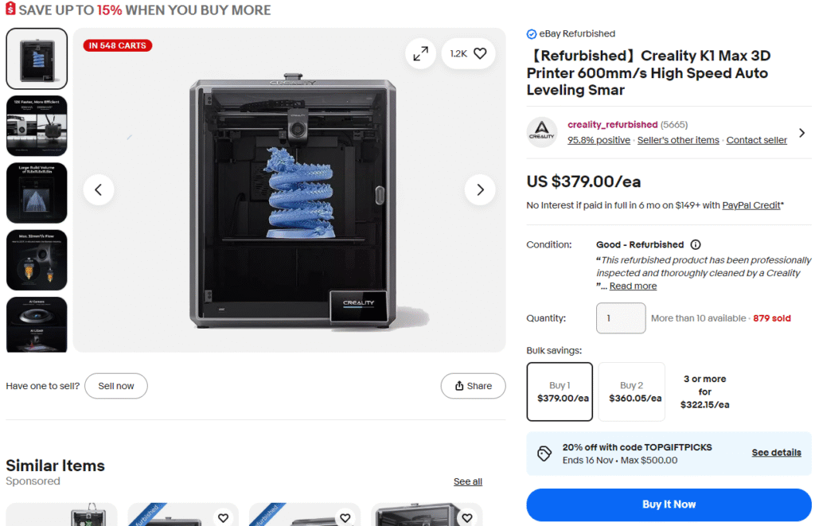Show the next product image
815x526 pixels.
(x=480, y=190)
